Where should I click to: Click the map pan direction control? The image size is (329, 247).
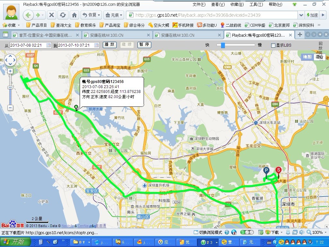pos(10,60)
